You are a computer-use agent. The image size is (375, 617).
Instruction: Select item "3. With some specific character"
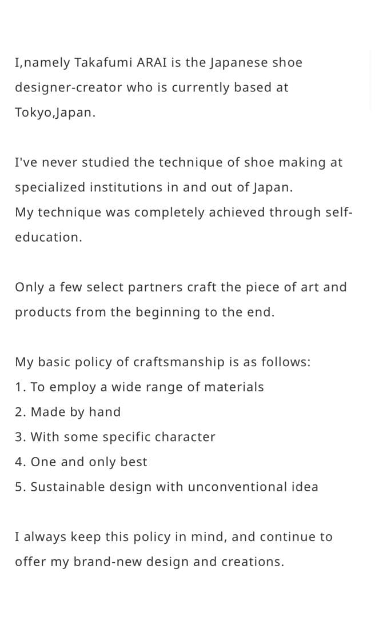(115, 437)
